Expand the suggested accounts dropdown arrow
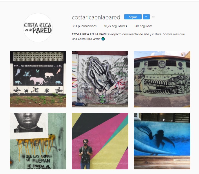This screenshot has height=174, width=199. point(146,17)
